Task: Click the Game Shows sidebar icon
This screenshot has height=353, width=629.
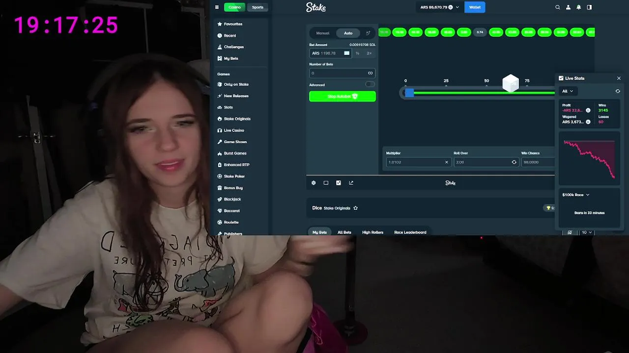Action: (x=220, y=142)
